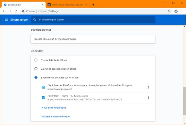
Task: Open more actions for pctipp.ch entry
Action: 148,87
